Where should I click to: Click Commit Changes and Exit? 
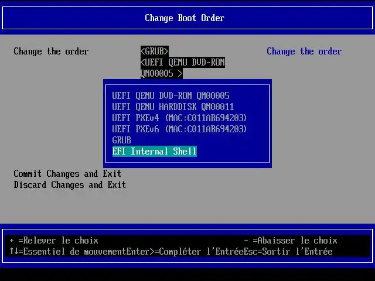coord(67,174)
